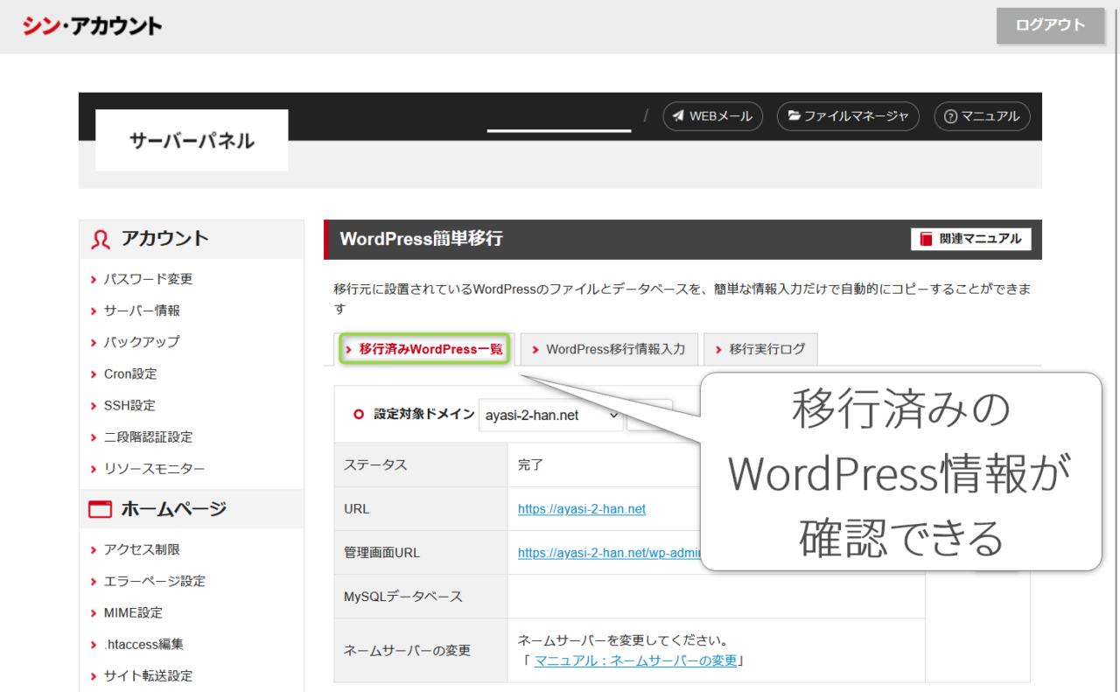Click the question mark icon on マニュアル

(x=950, y=116)
